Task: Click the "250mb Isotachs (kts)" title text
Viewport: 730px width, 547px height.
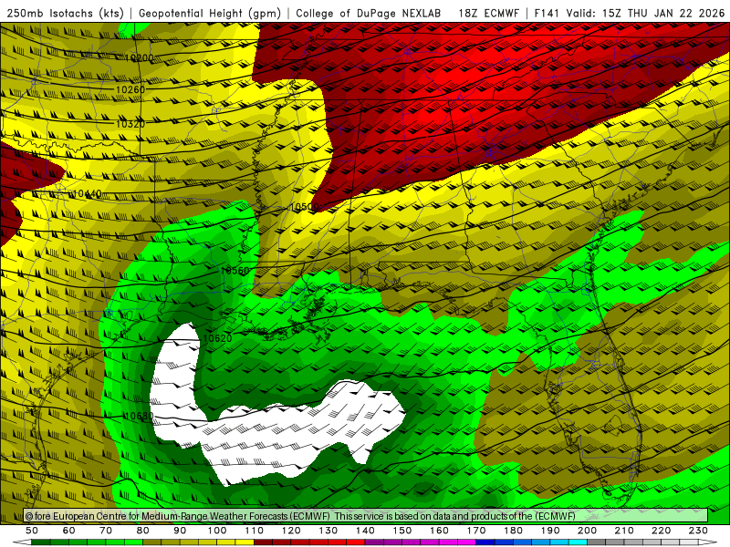Action: (x=66, y=13)
